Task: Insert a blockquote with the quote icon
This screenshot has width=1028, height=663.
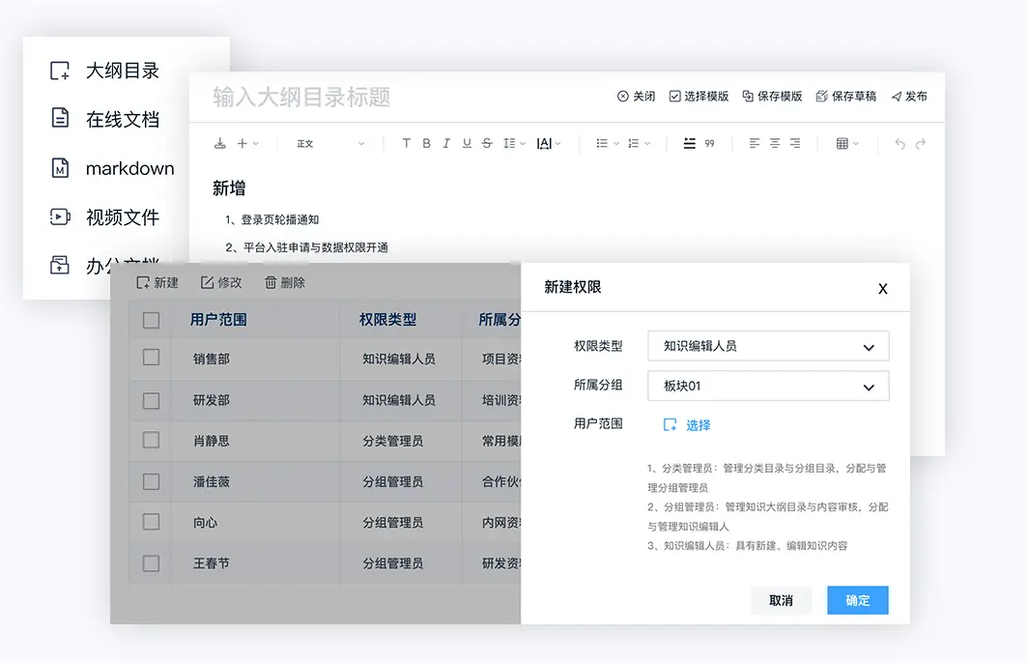Action: click(710, 143)
